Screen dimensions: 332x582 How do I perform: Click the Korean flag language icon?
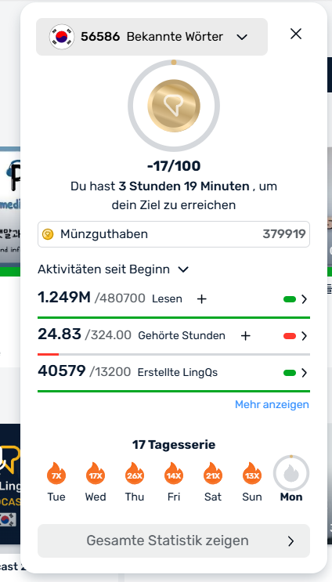(x=62, y=37)
